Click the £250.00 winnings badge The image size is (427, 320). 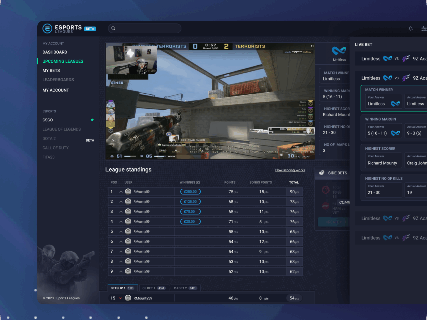tap(190, 192)
